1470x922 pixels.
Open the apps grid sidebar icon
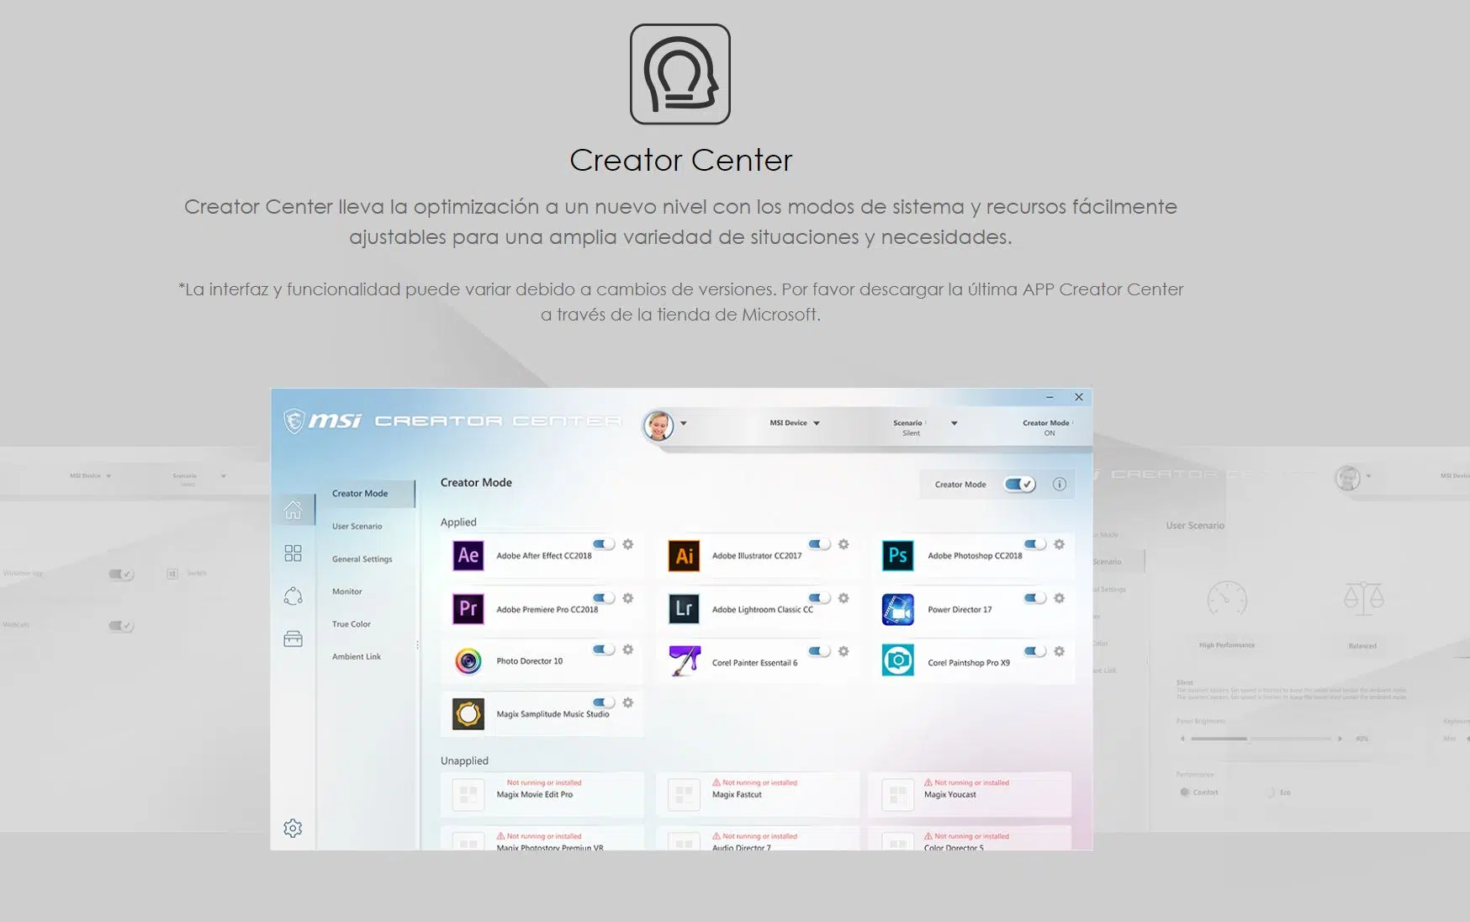coord(293,553)
